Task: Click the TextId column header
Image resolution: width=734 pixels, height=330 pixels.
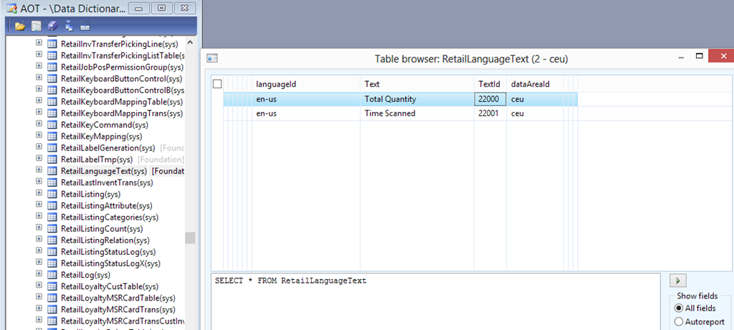Action: [490, 85]
